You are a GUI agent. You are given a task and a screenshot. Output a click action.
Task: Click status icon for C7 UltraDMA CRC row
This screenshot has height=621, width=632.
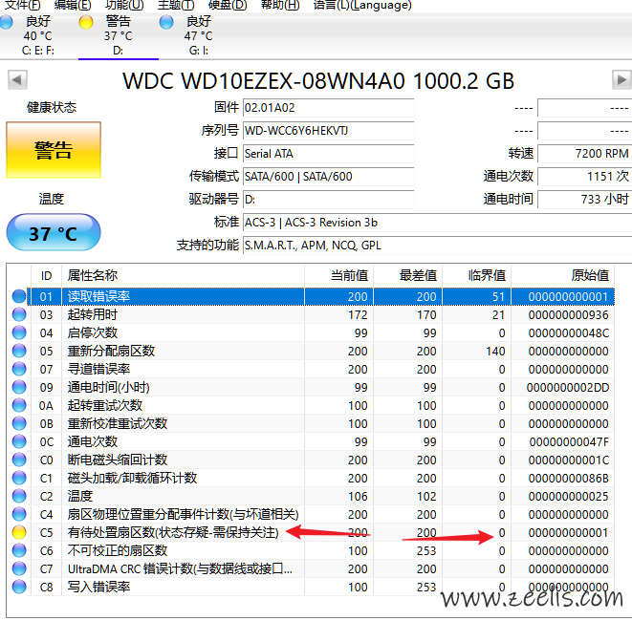click(x=19, y=568)
